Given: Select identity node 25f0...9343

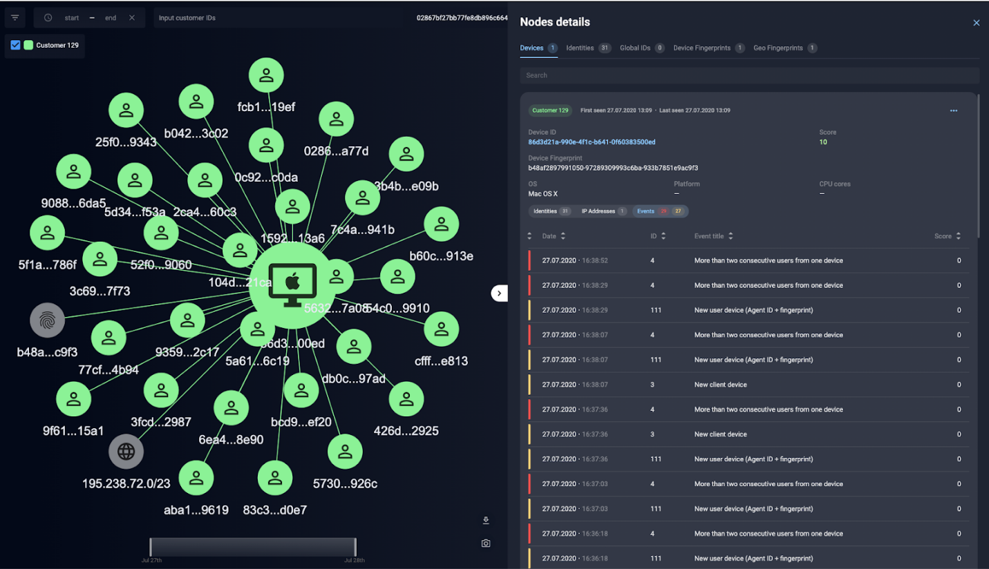Looking at the screenshot, I should pyautogui.click(x=126, y=110).
